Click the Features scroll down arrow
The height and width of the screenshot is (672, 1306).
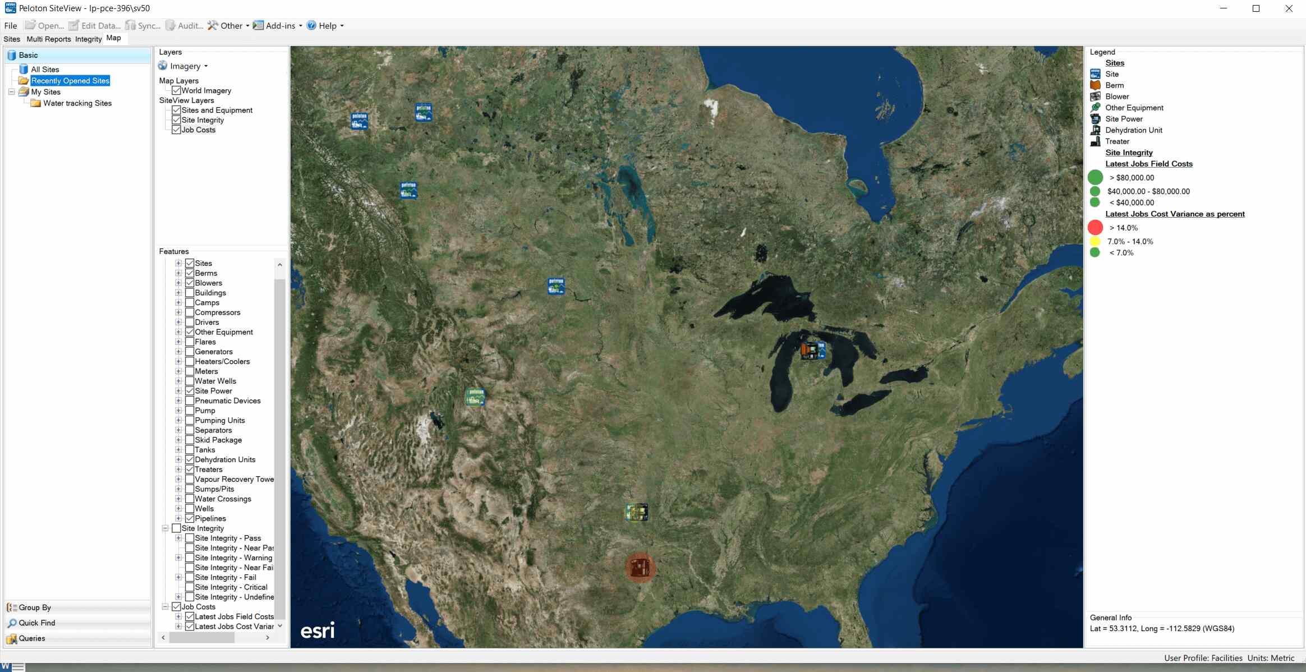[x=280, y=626]
